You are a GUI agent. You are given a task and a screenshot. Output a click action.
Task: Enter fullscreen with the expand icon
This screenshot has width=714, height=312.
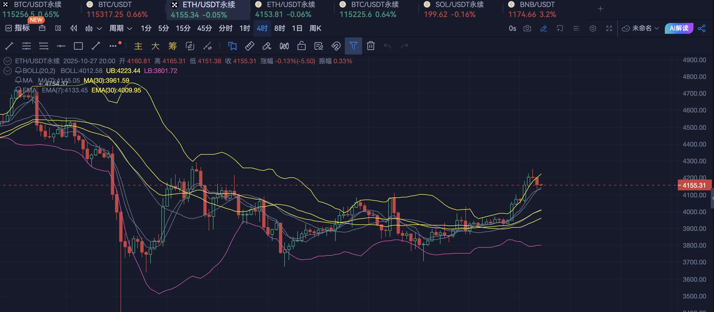click(x=609, y=28)
